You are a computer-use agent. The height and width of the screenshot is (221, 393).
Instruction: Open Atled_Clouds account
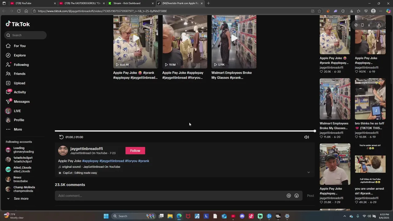click(x=18, y=169)
